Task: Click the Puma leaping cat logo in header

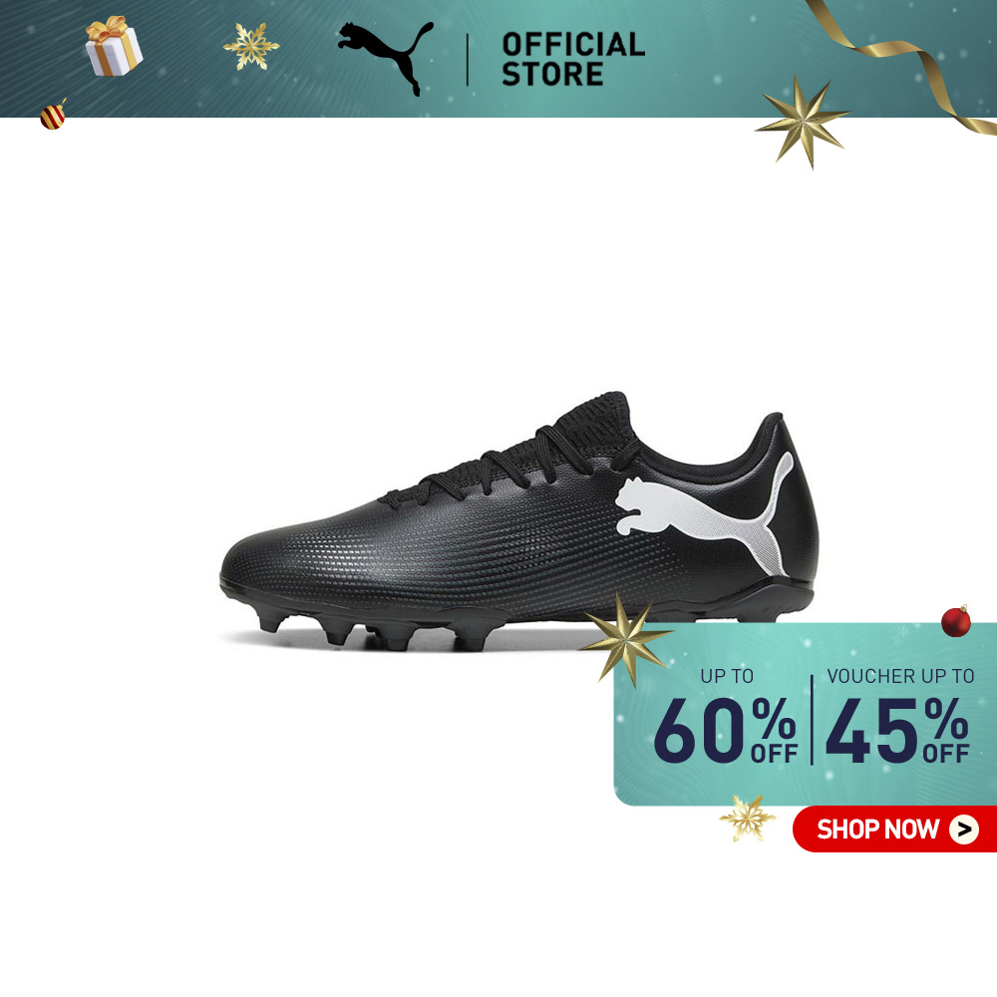Action: coord(386,57)
